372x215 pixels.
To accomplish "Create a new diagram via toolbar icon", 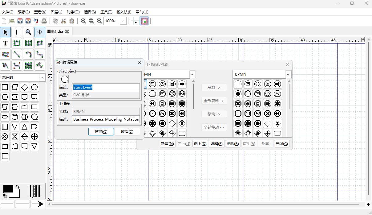I will (4, 21).
